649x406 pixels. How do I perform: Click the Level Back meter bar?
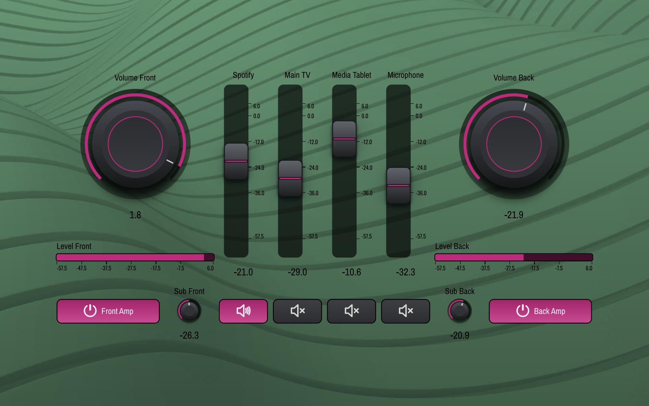(x=514, y=257)
